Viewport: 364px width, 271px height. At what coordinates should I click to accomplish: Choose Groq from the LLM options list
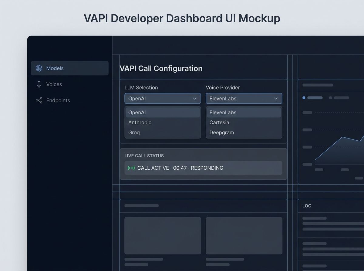coord(163,132)
